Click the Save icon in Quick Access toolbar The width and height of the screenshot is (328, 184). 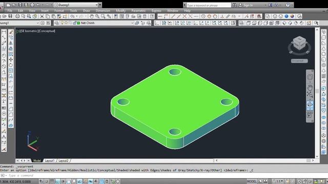20,5
